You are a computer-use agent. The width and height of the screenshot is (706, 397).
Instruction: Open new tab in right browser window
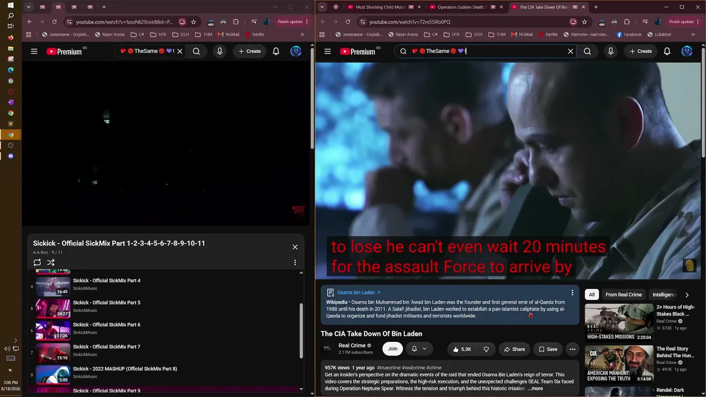tap(596, 7)
